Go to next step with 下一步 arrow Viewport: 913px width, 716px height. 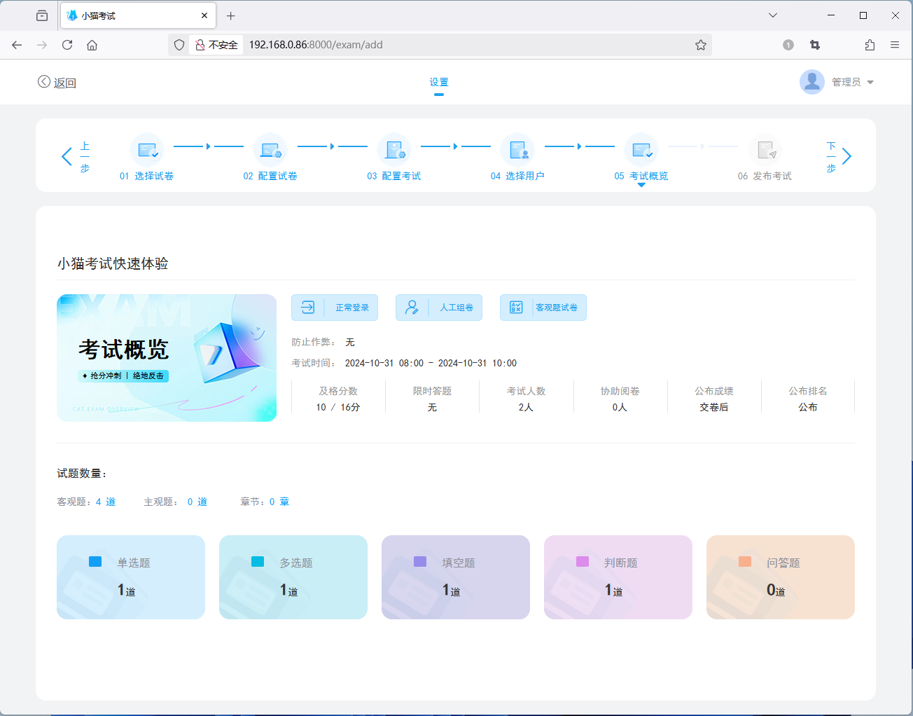tap(846, 156)
